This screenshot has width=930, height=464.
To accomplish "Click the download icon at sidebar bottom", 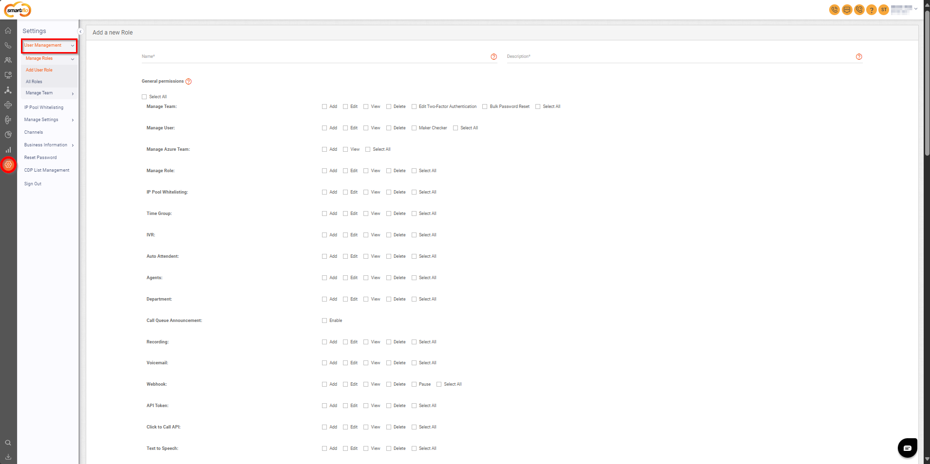I will point(8,457).
